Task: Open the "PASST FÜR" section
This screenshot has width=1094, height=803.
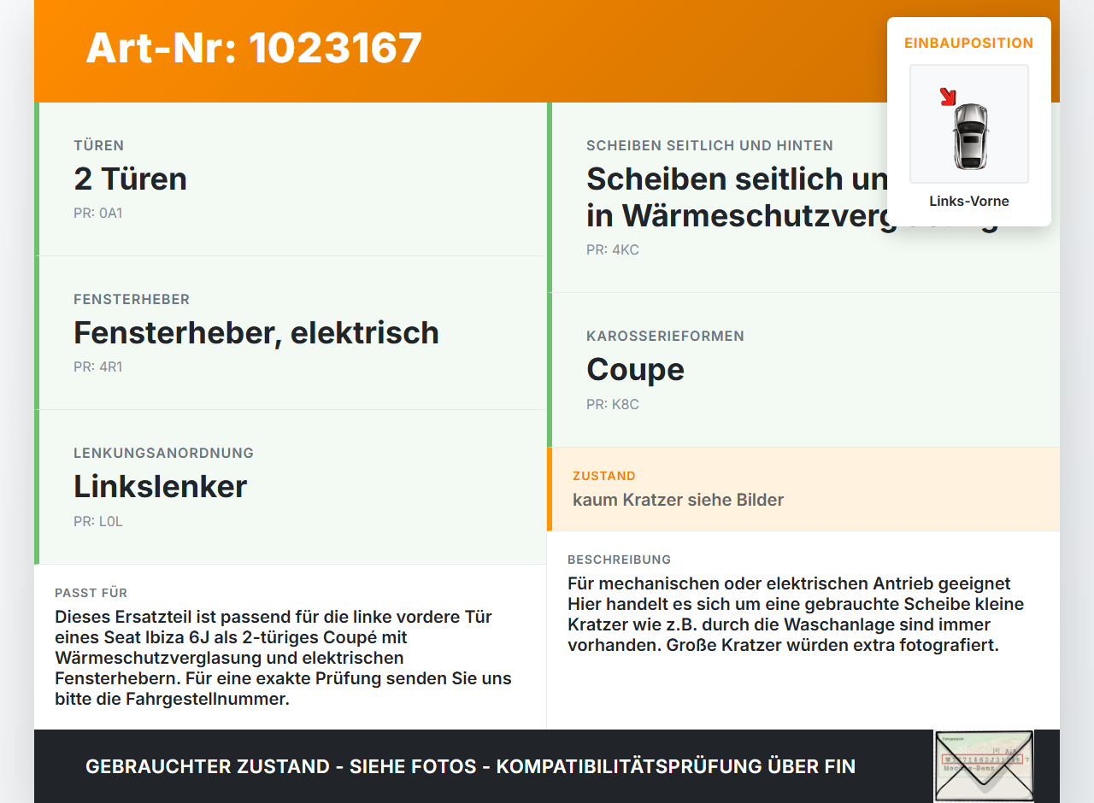Action: pos(91,592)
